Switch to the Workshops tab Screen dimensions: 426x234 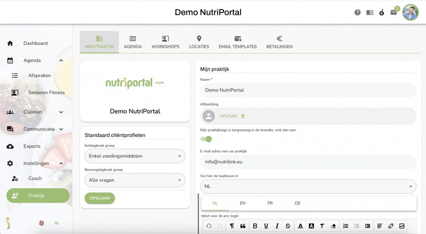166,42
